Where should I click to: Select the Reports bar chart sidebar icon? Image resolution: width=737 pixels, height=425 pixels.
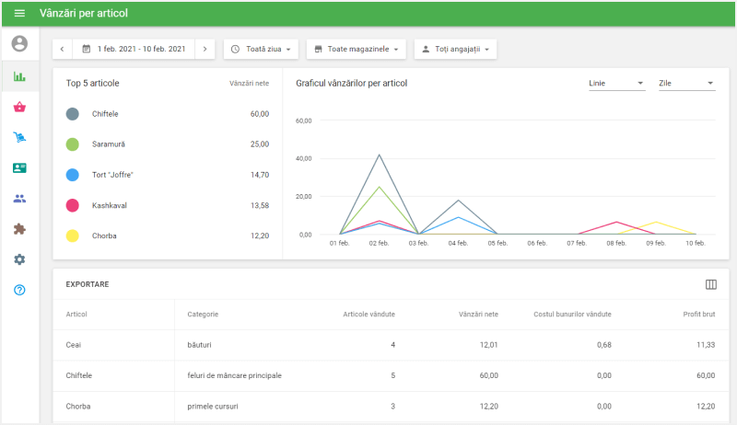(x=19, y=76)
